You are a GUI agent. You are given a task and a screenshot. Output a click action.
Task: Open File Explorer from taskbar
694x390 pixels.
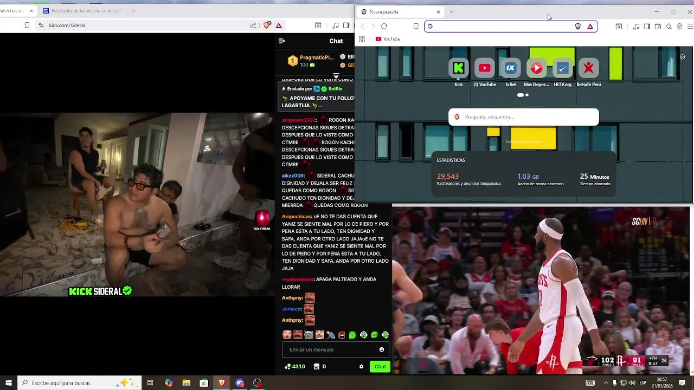point(186,383)
